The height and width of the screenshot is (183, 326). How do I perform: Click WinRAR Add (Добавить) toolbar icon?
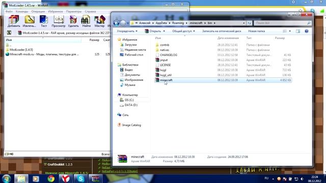[x=14, y=21]
